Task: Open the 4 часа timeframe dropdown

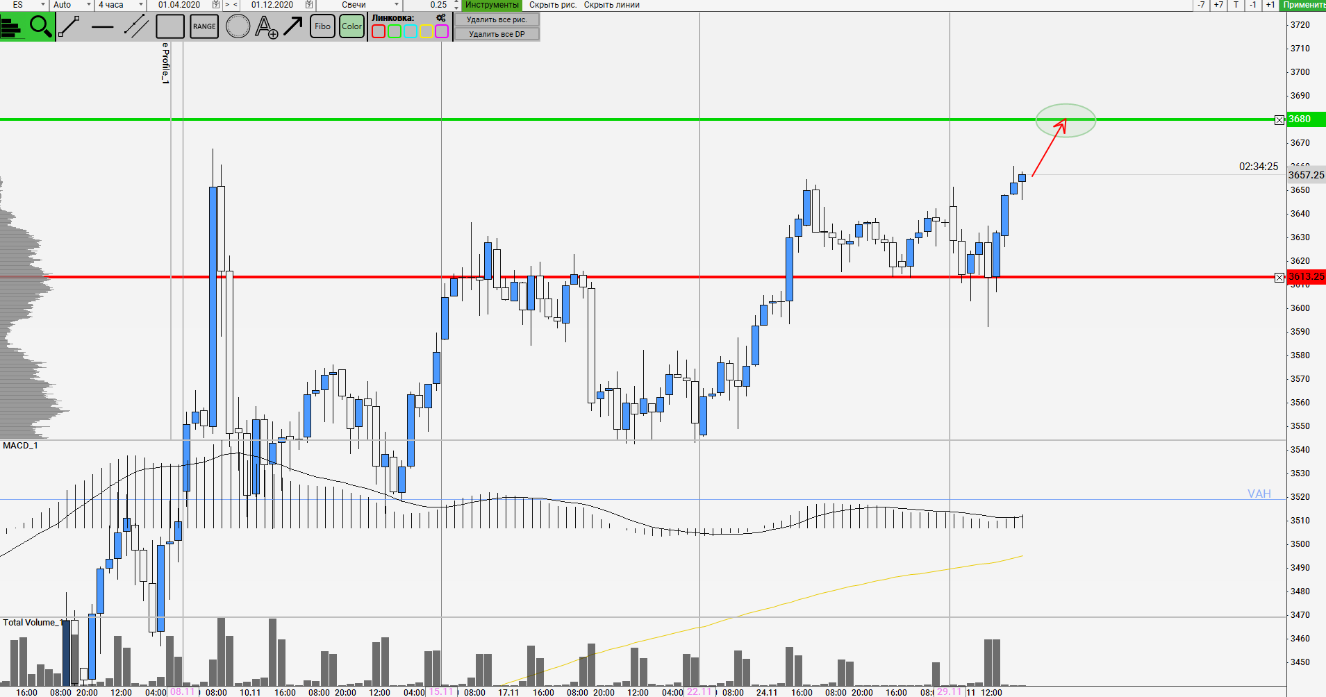Action: (121, 5)
